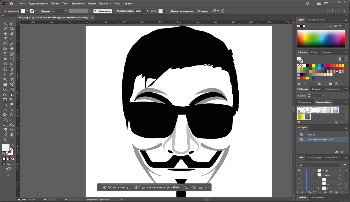Toggle target circle of expanded <Груп...> row
Viewport: 350px width, 202px height.
pyautogui.click(x=339, y=175)
